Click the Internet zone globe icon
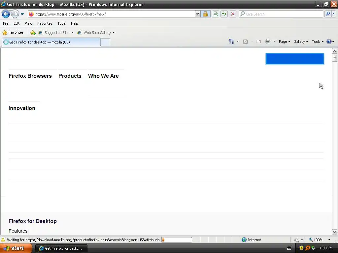Viewport: 338px width, 253px height. (244, 240)
